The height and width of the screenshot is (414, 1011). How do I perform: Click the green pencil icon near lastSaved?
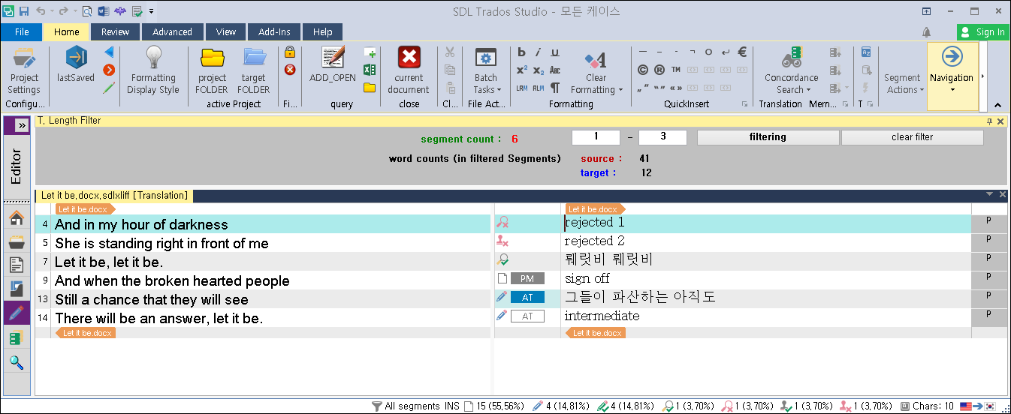click(x=110, y=88)
